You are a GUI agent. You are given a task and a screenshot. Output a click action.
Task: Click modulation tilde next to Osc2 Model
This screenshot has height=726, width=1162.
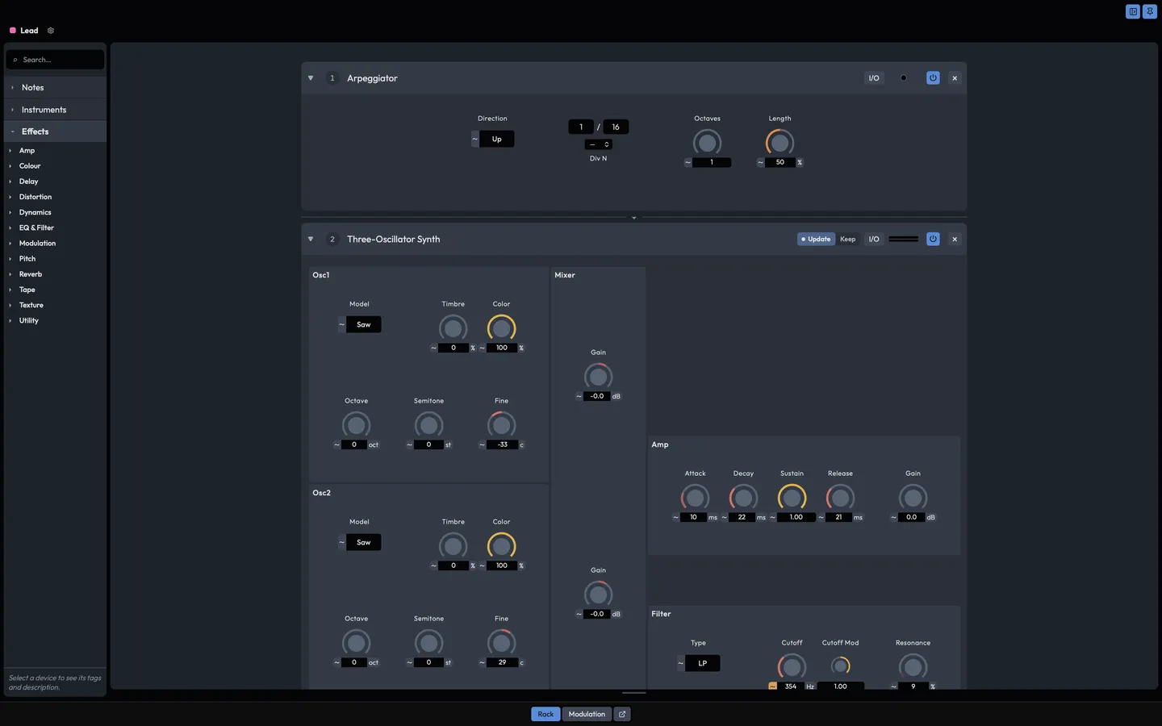(341, 542)
